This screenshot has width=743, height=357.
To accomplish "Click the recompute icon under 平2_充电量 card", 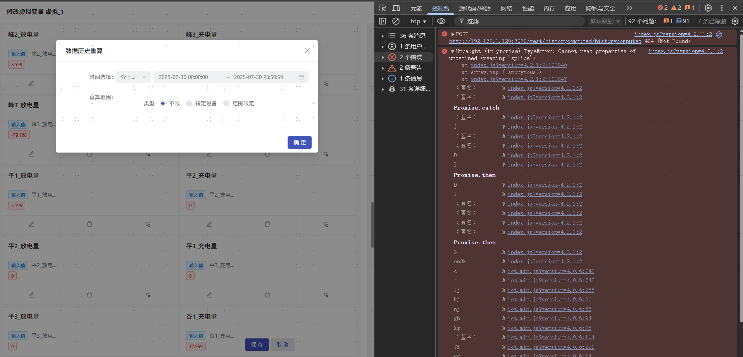I will pyautogui.click(x=326, y=224).
